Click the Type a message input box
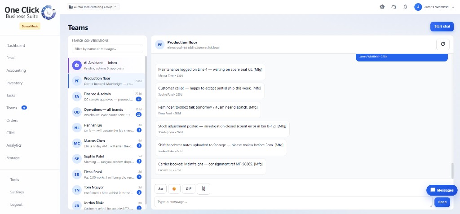This screenshot has width=460, height=214. (293, 202)
